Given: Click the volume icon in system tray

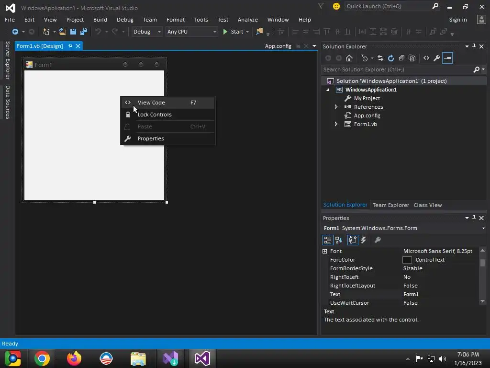Looking at the screenshot, I should pyautogui.click(x=443, y=358).
